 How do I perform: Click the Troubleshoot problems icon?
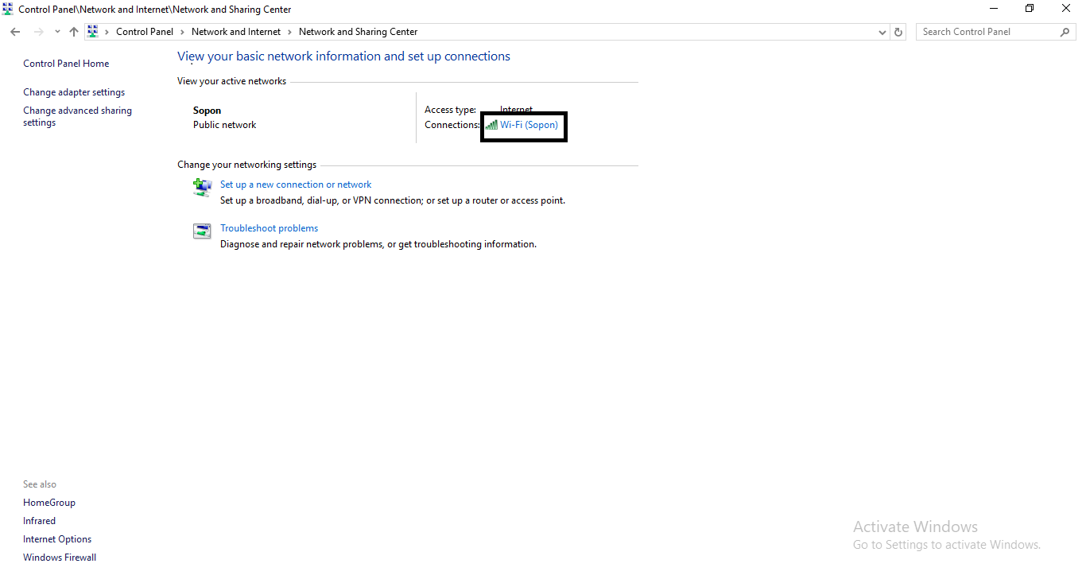point(202,231)
